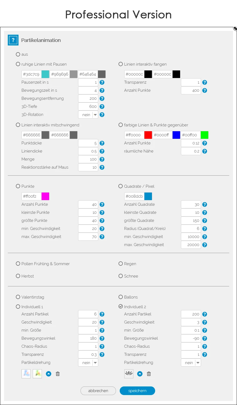Image resolution: width=237 pixels, height=405 pixels.
Task: Select the 'aus' radio option
Action: click(x=18, y=54)
